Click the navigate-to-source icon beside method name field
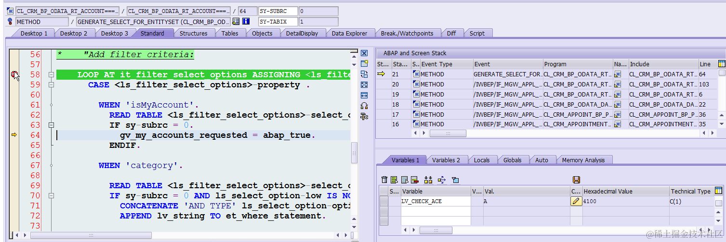This screenshot has height=242, width=726. [236, 22]
